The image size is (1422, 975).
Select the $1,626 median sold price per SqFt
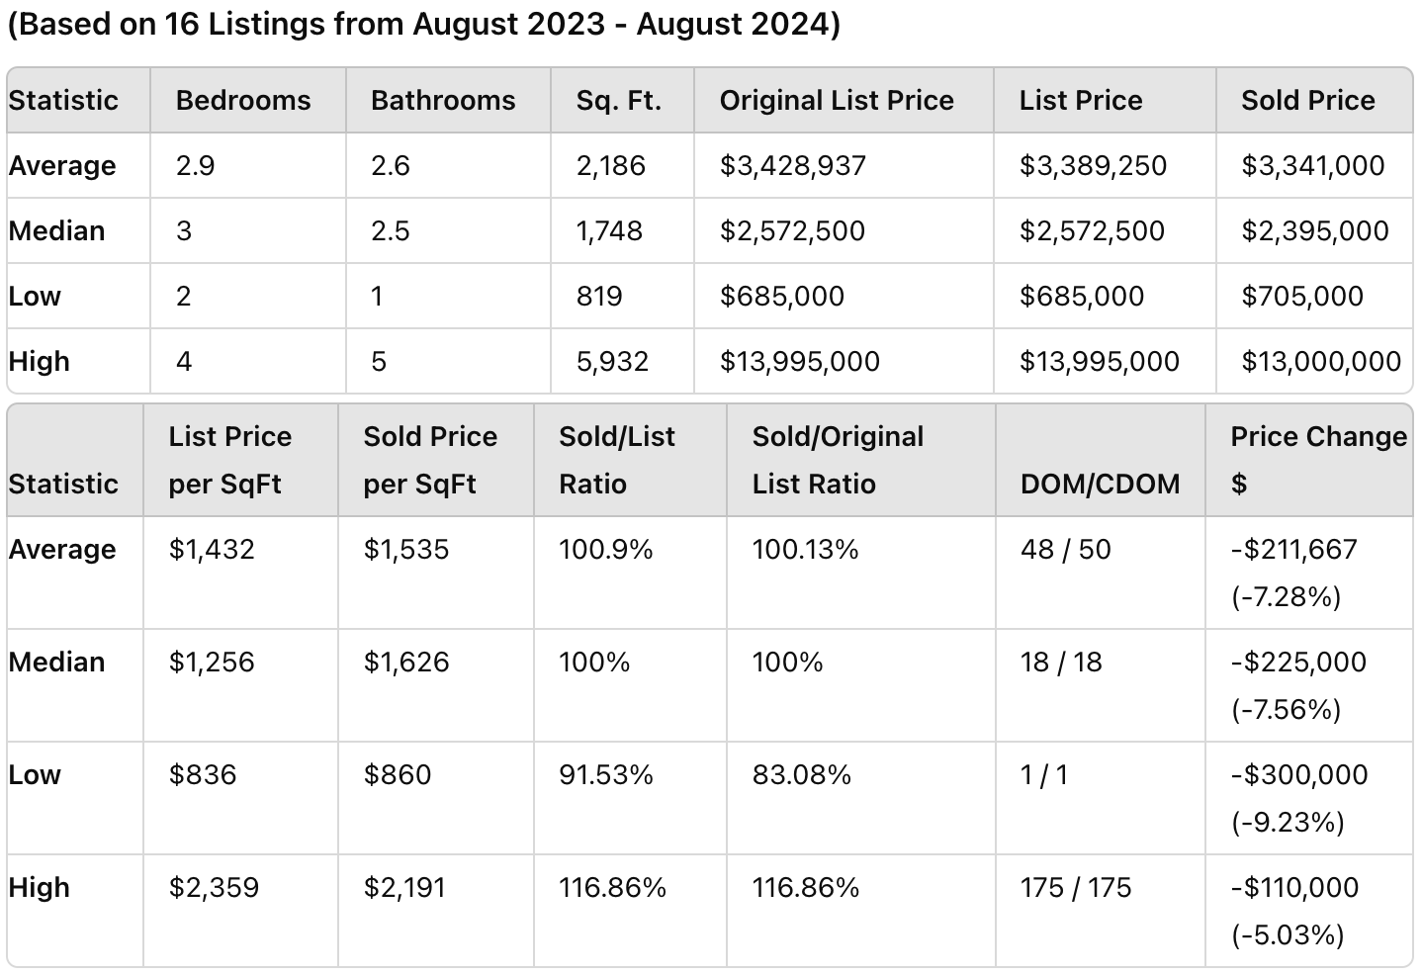(x=406, y=662)
